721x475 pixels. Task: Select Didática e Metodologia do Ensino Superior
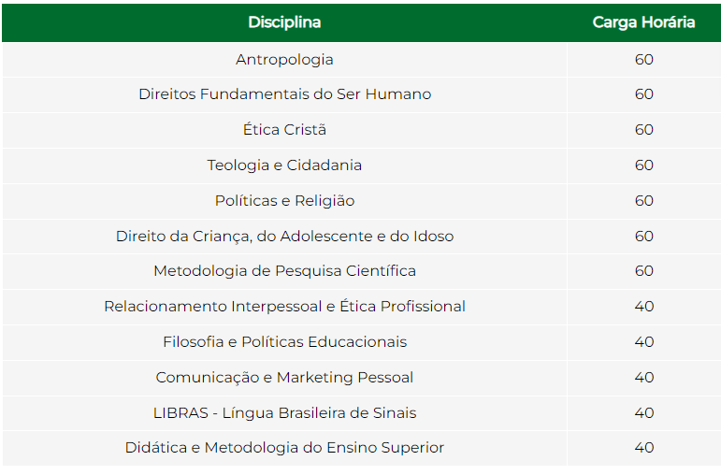(x=284, y=448)
